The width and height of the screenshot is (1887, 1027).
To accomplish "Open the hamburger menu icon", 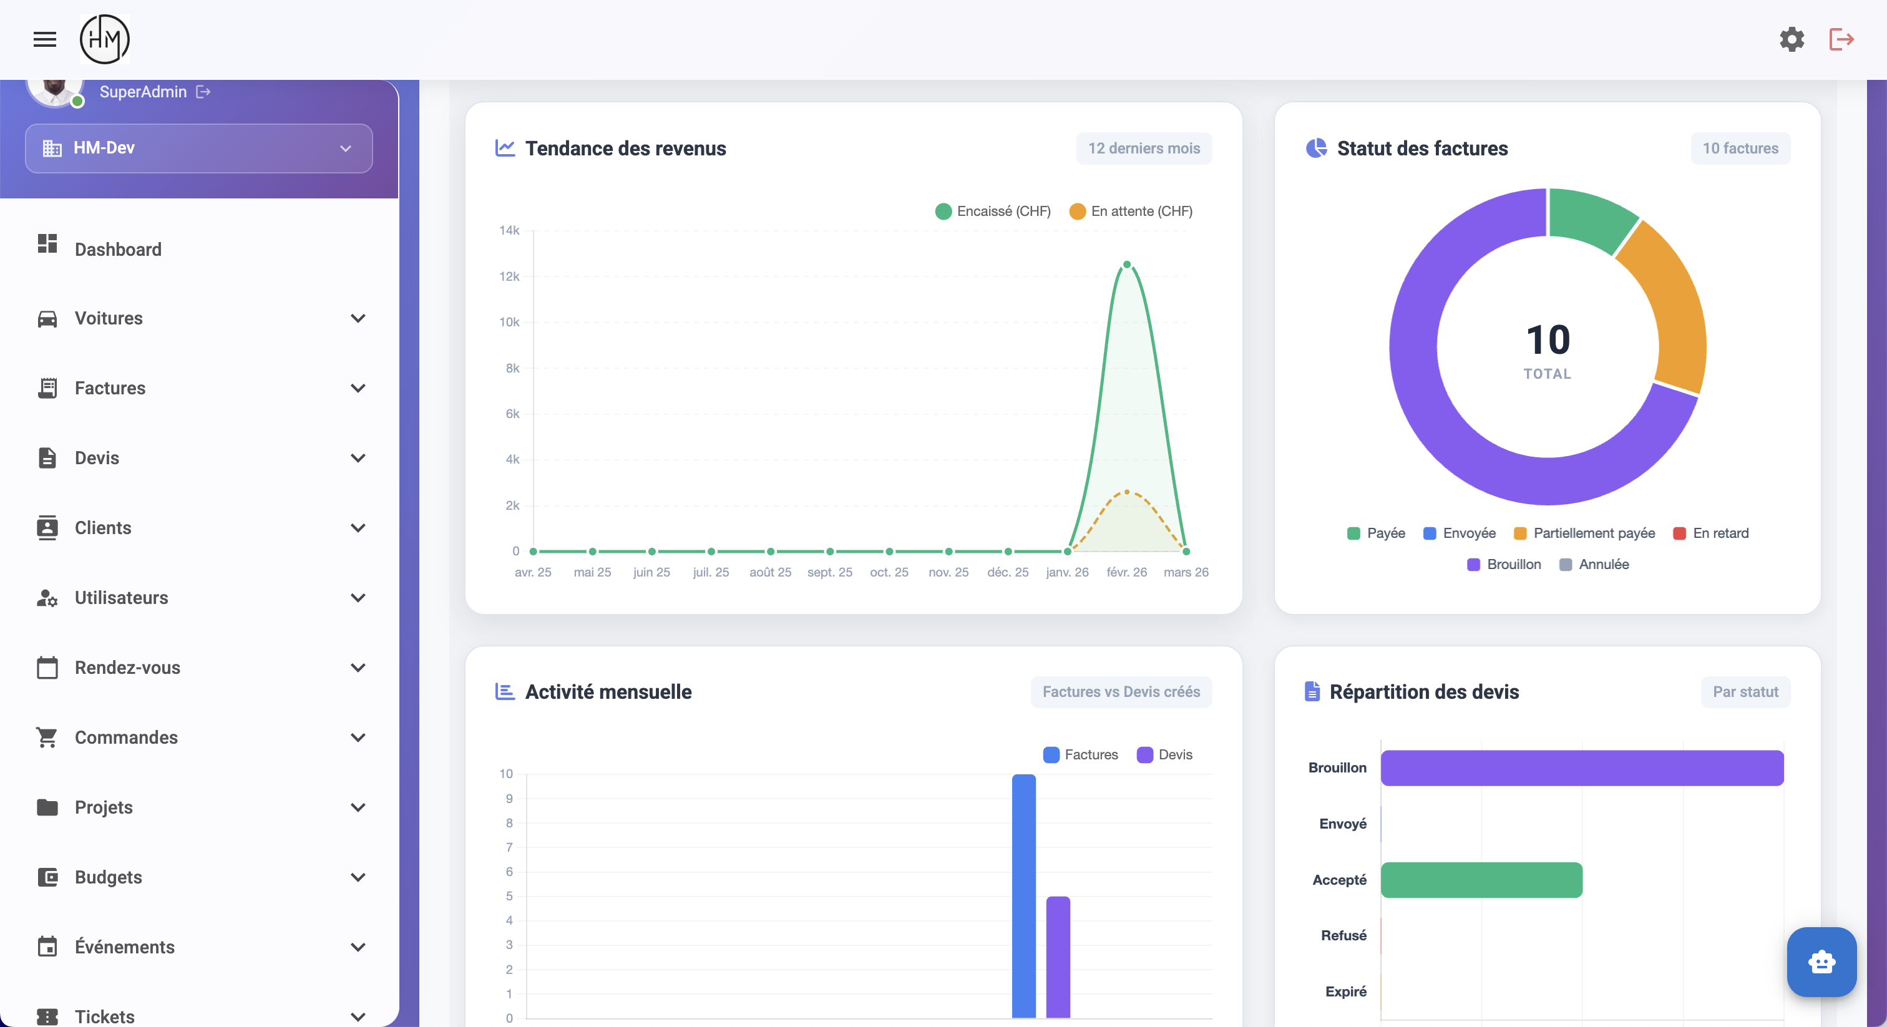I will tap(45, 39).
